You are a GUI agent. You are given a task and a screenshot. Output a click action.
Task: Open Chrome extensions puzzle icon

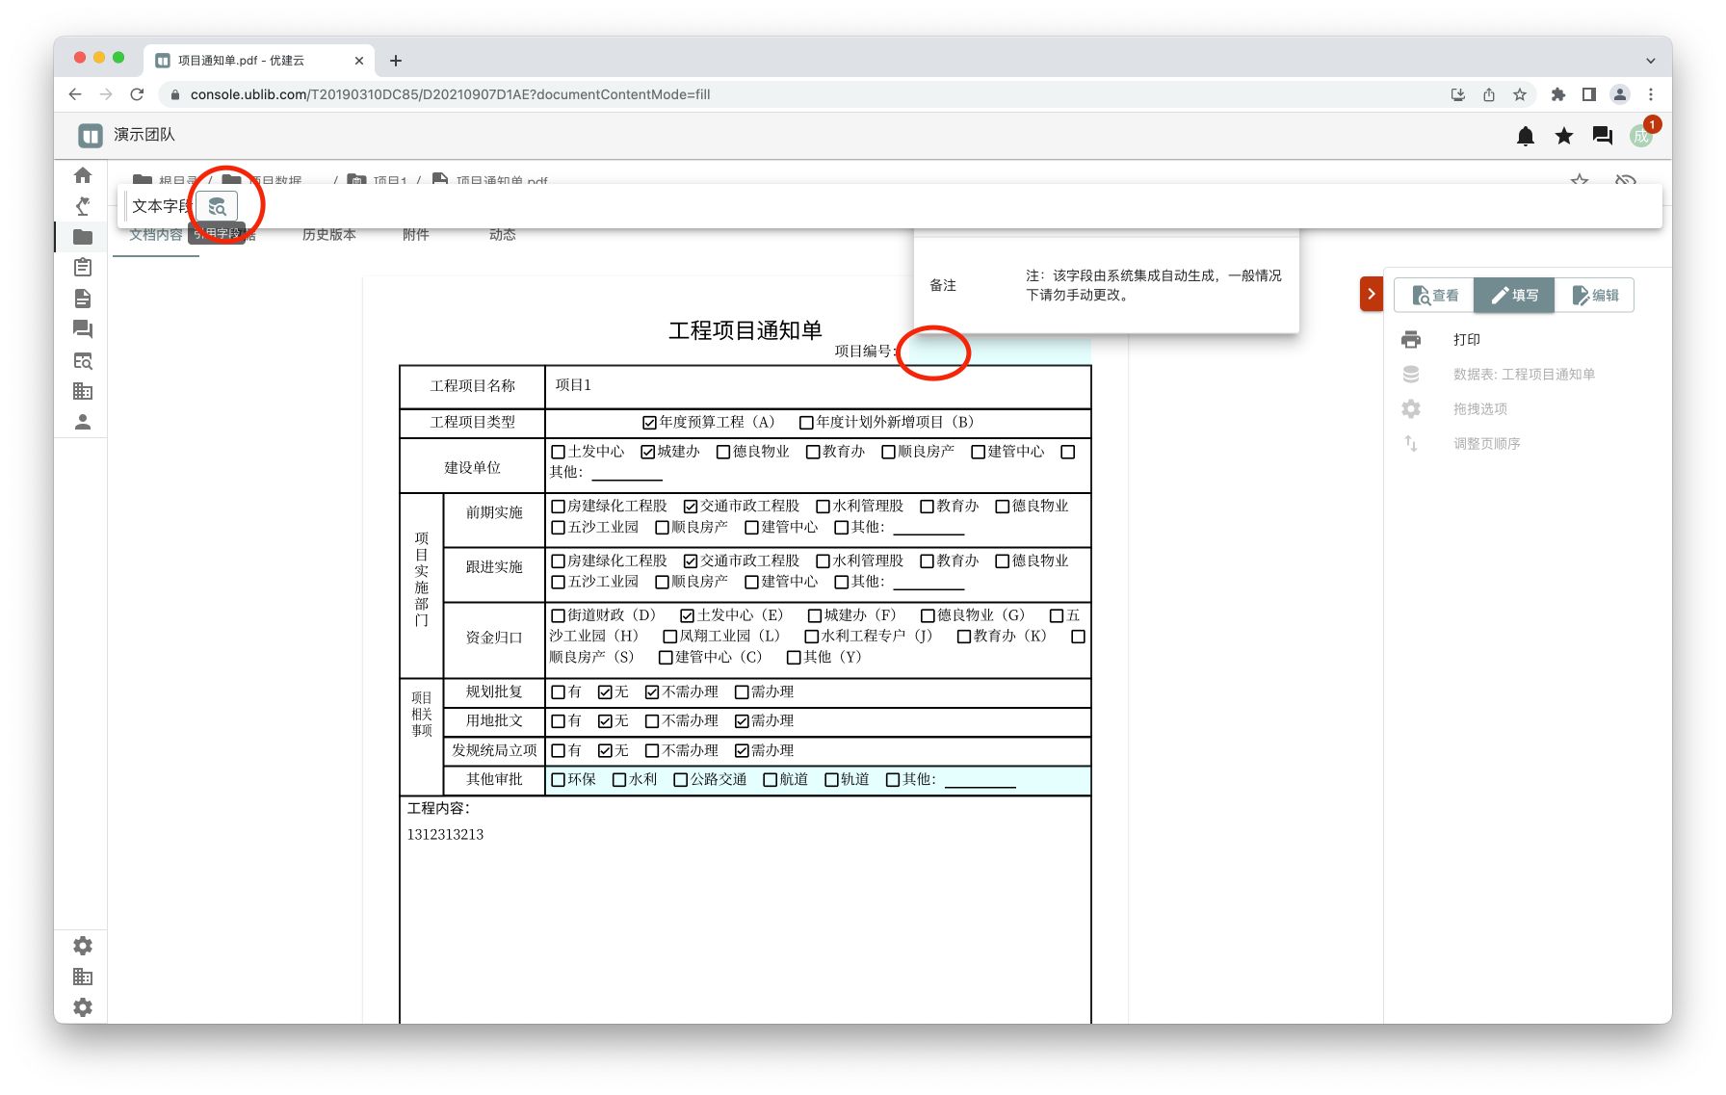coord(1558,94)
